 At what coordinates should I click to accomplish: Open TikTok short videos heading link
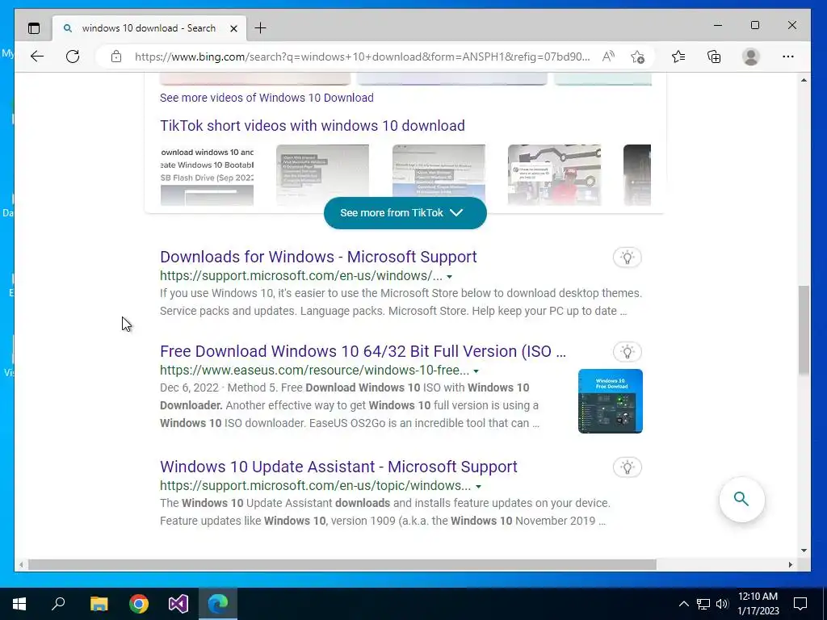tap(313, 125)
